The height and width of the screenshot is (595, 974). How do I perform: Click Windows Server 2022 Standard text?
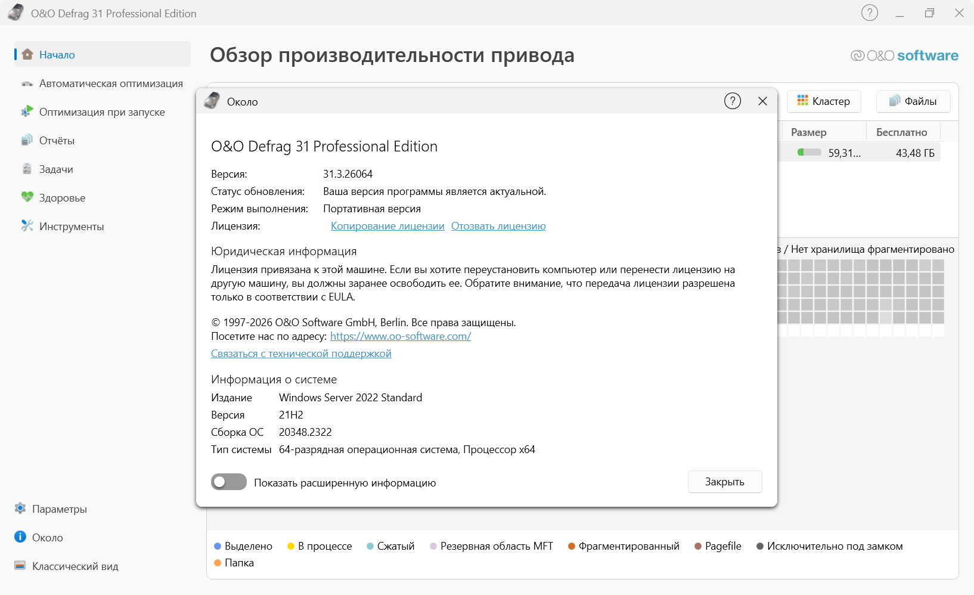(x=350, y=398)
